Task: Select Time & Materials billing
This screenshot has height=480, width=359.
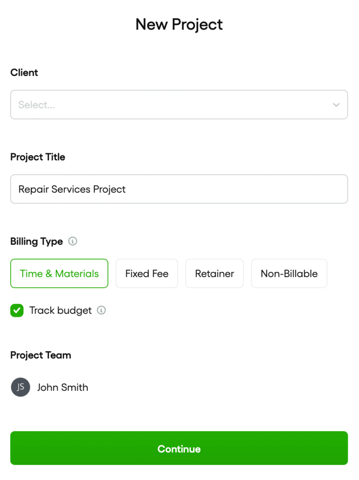Action: (59, 273)
